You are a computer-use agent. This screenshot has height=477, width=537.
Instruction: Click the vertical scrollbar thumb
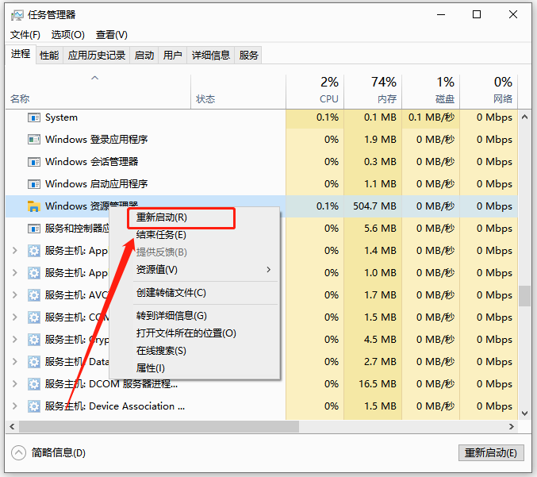pyautogui.click(x=524, y=296)
